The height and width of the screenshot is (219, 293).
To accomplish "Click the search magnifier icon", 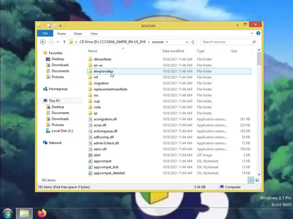I will [x=254, y=42].
